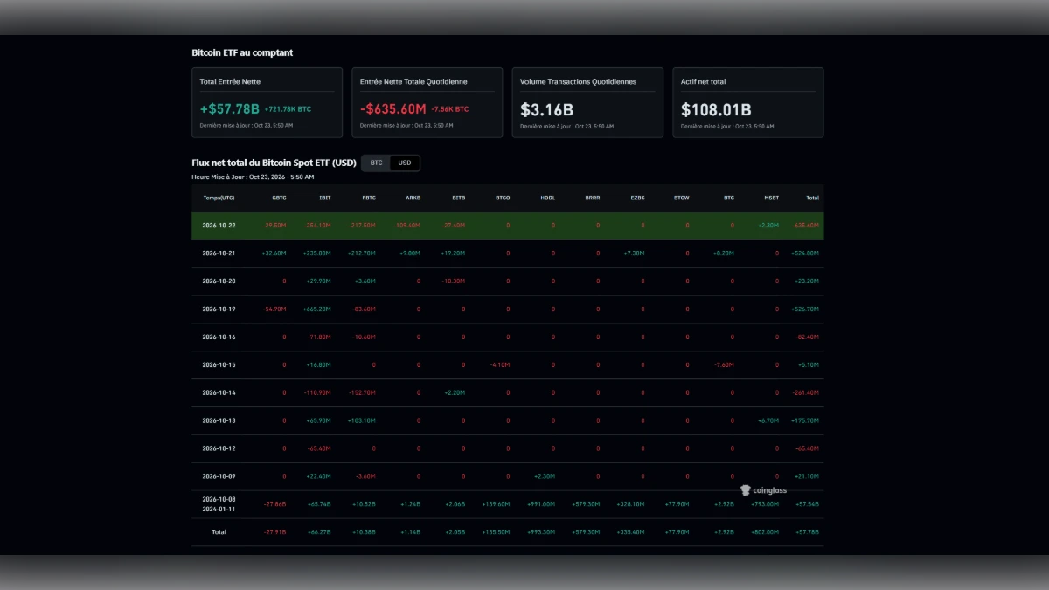Click the IBIT column header
The image size is (1049, 590).
325,198
